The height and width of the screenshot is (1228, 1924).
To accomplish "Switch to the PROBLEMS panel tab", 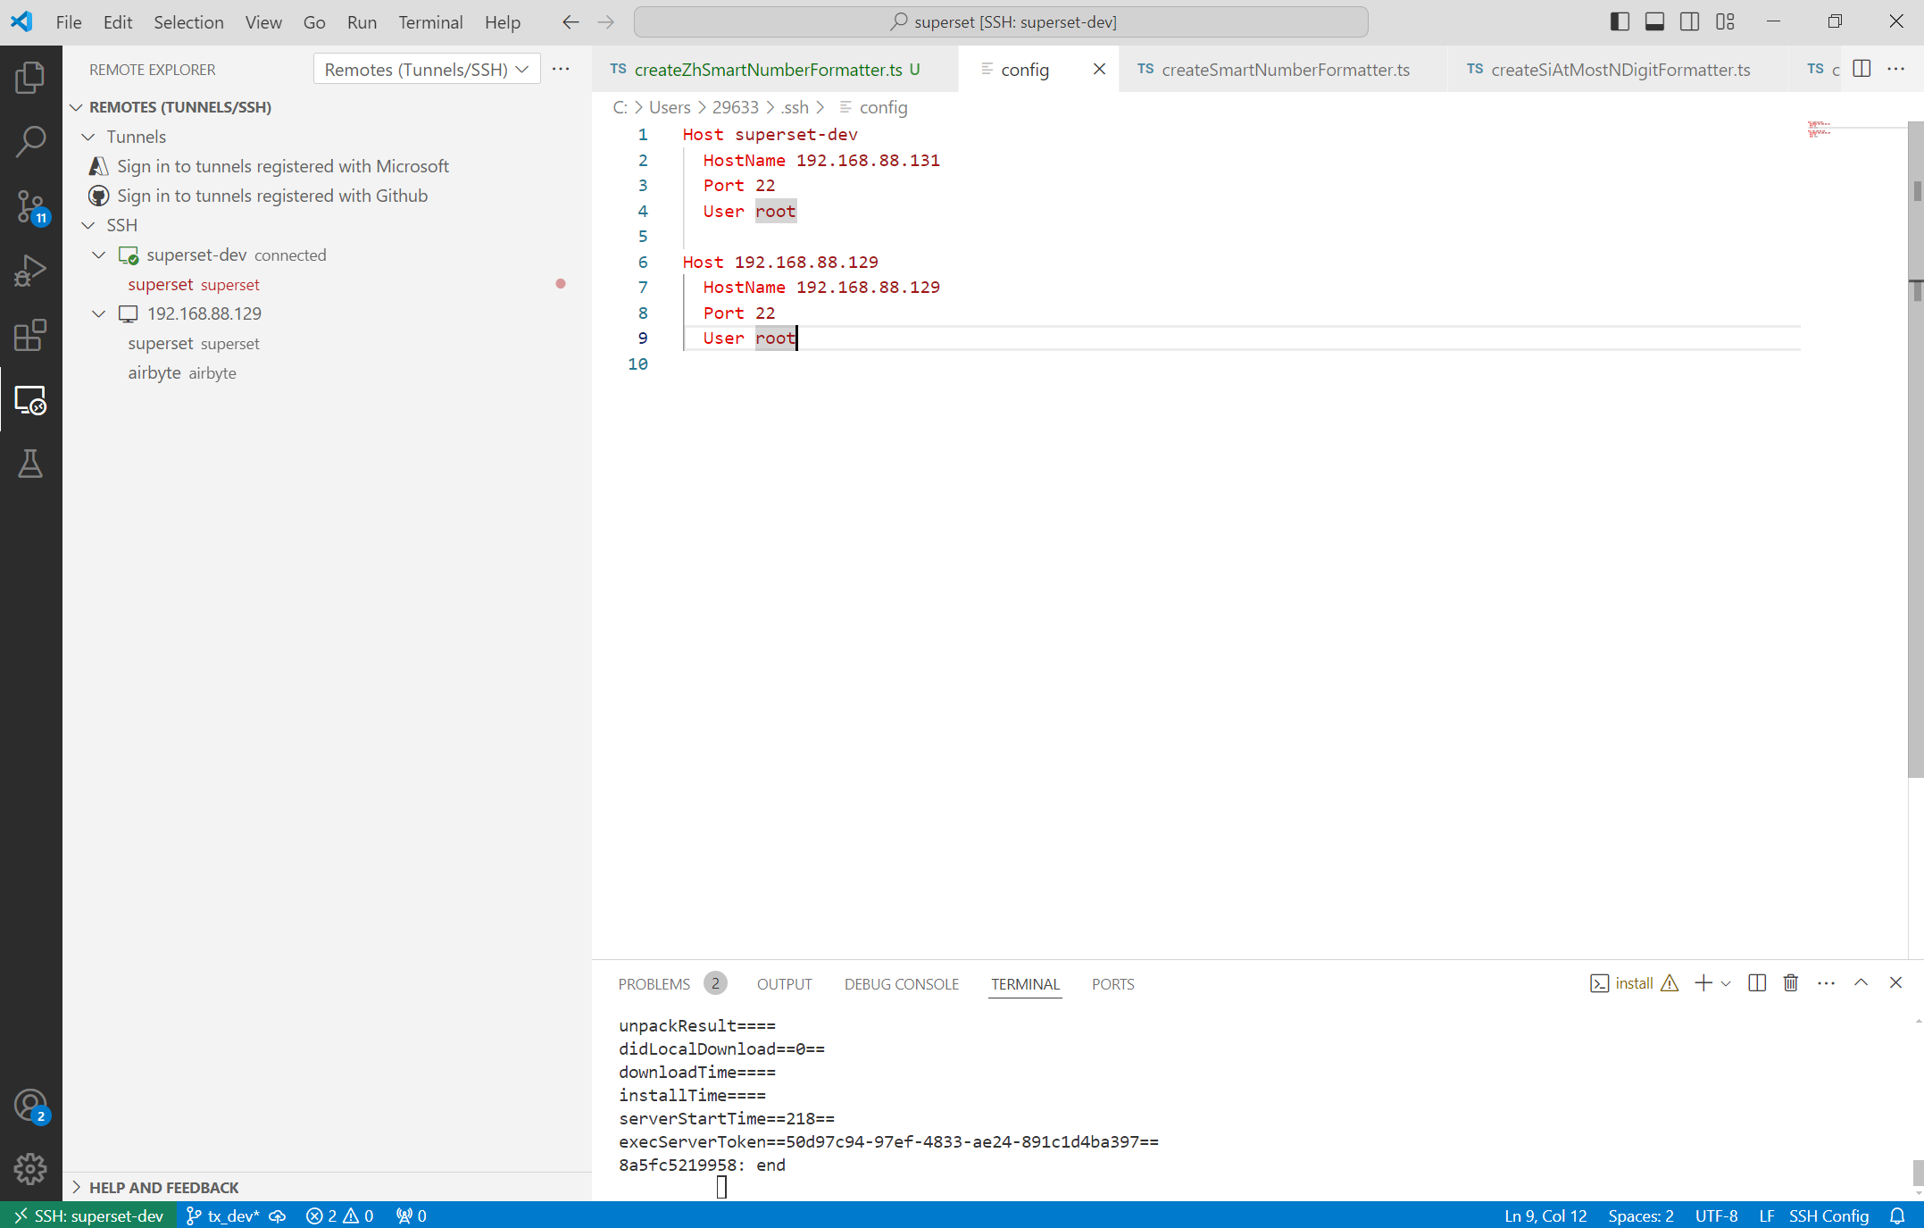I will [x=654, y=983].
